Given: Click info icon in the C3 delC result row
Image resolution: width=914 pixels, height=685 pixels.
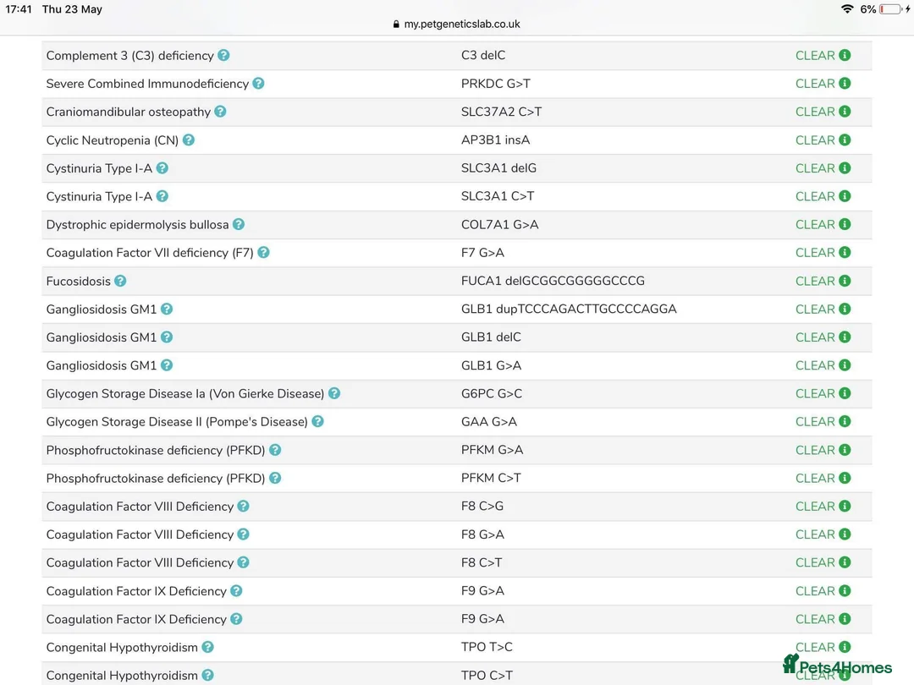Looking at the screenshot, I should [x=845, y=56].
